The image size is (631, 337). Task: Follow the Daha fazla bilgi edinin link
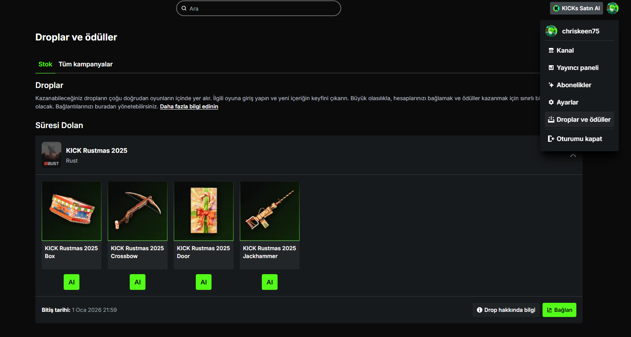[x=189, y=106]
